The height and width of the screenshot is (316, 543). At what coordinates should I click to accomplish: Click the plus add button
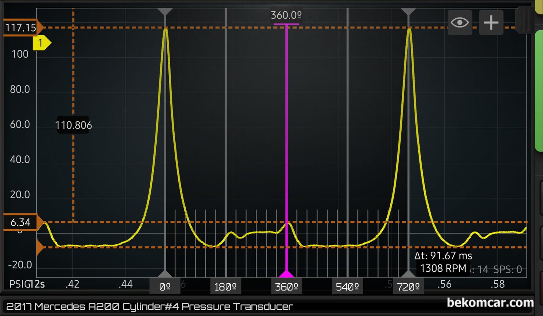[x=491, y=23]
